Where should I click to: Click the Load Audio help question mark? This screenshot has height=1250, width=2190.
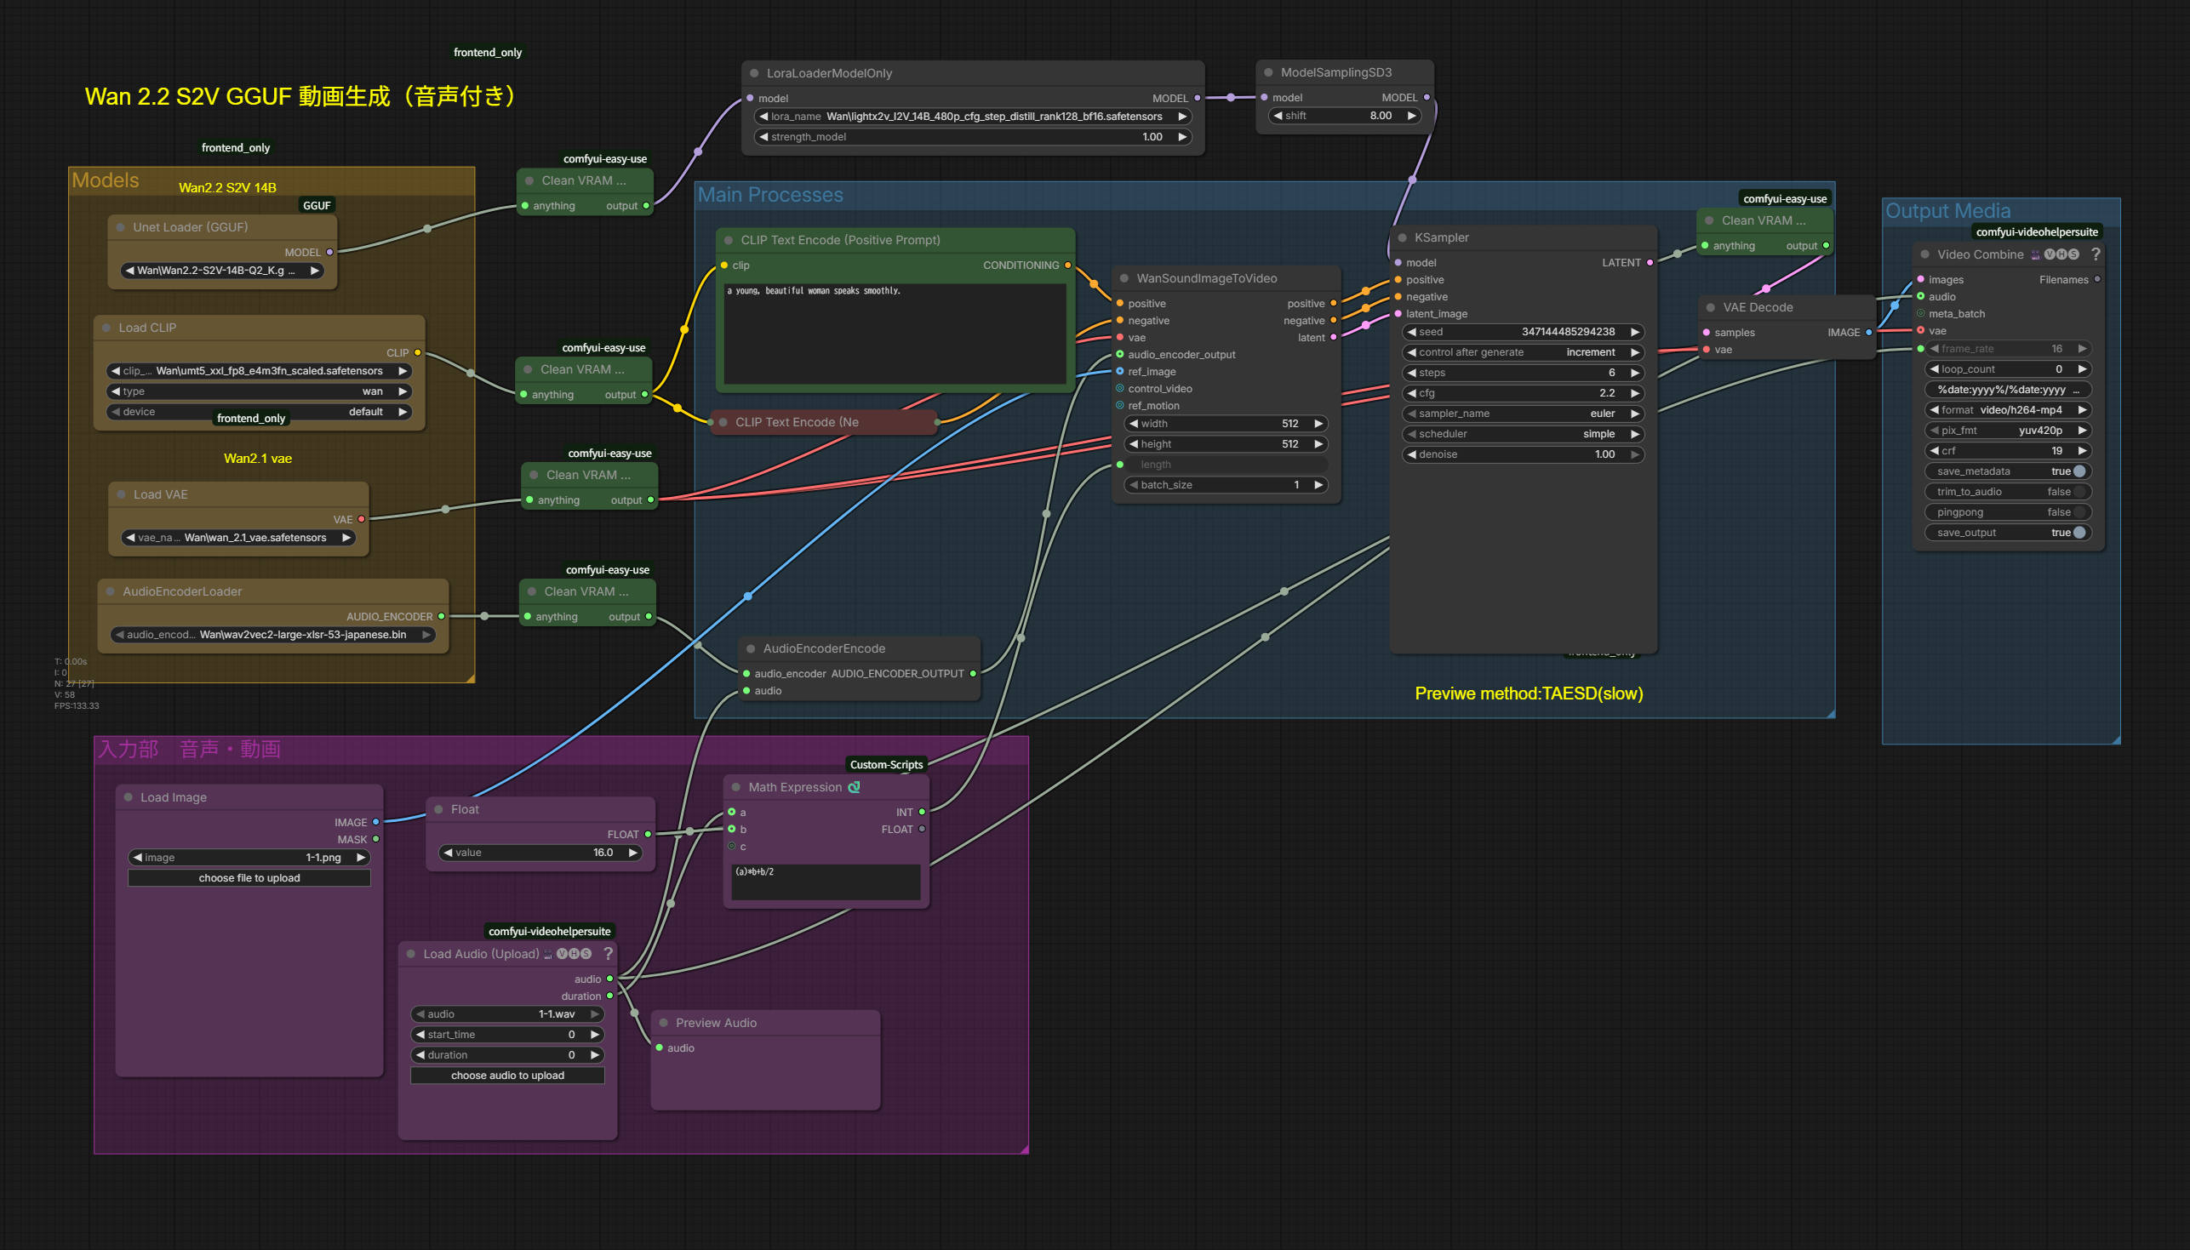tap(608, 953)
